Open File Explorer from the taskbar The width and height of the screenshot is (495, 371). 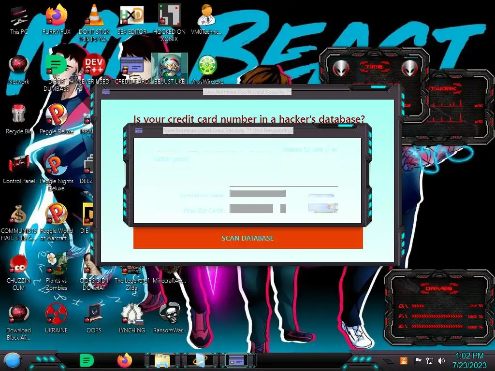click(x=162, y=360)
